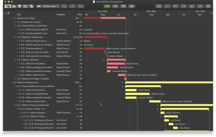Click Kylie Davies pink Gantt bar 1.4.1
216x137 pixels.
[116, 64]
